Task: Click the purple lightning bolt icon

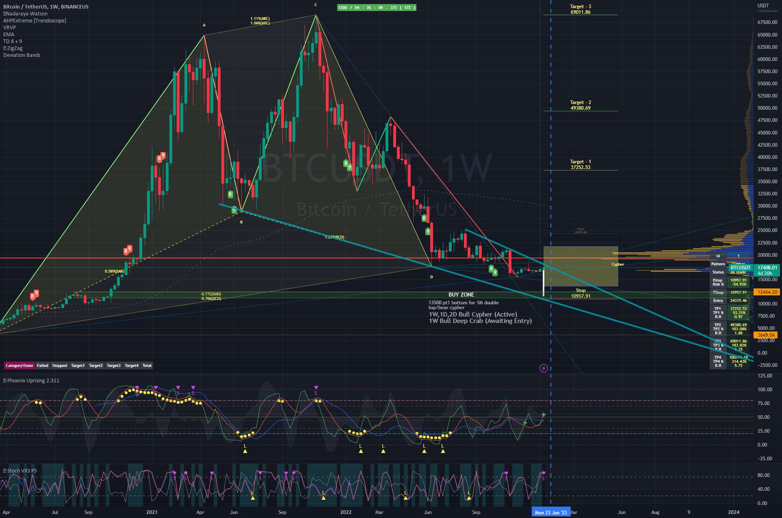Action: (544, 368)
